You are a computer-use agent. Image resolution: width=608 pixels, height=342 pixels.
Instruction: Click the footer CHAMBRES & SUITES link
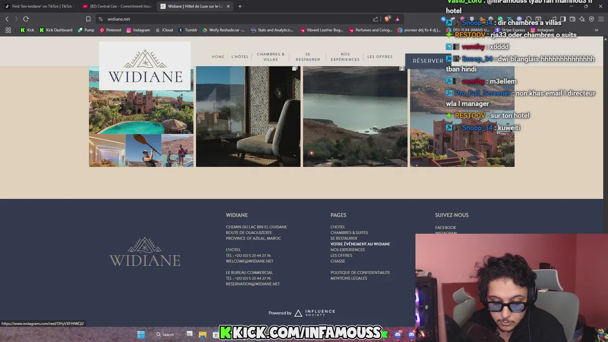pyautogui.click(x=349, y=233)
